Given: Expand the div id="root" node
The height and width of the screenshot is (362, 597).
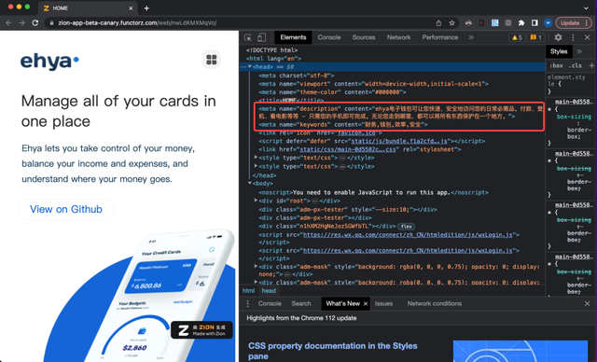Looking at the screenshot, I should point(256,201).
